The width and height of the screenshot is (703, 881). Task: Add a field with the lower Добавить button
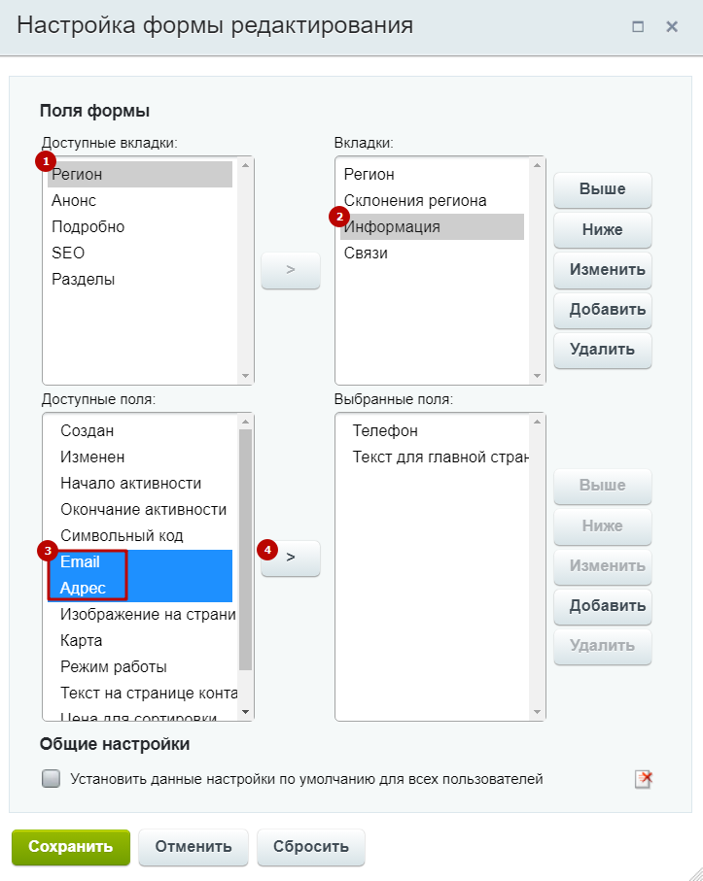click(602, 606)
